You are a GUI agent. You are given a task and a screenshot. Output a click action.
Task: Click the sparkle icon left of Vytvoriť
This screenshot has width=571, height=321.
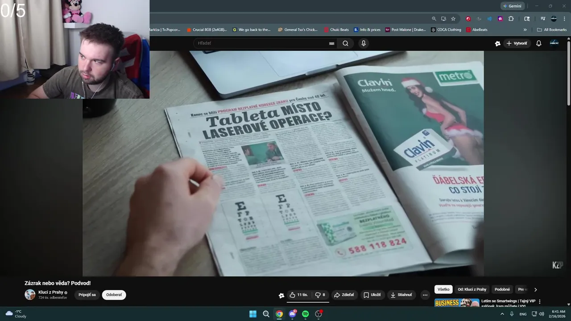click(498, 43)
